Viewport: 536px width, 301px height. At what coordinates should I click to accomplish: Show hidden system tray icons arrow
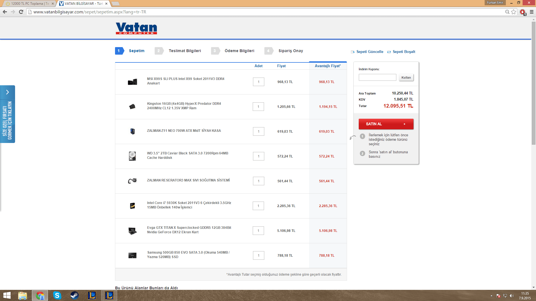[491, 296]
